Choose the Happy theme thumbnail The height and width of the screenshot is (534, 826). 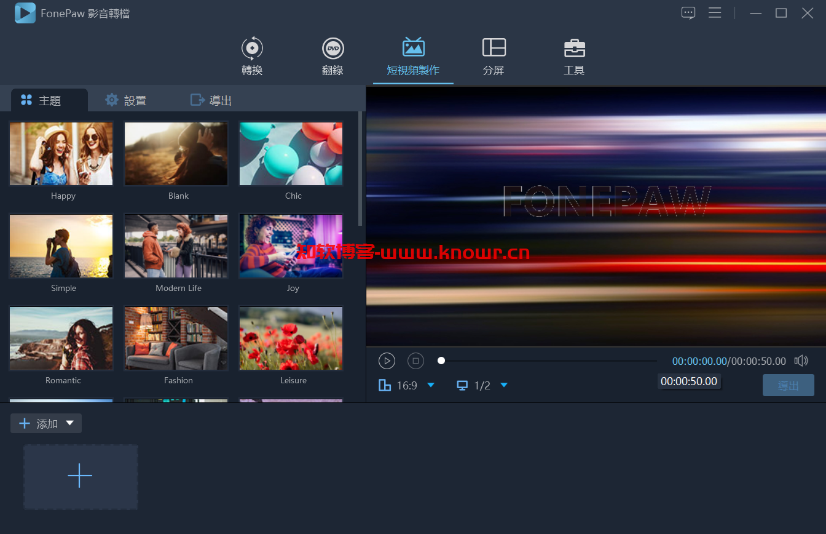coord(61,154)
